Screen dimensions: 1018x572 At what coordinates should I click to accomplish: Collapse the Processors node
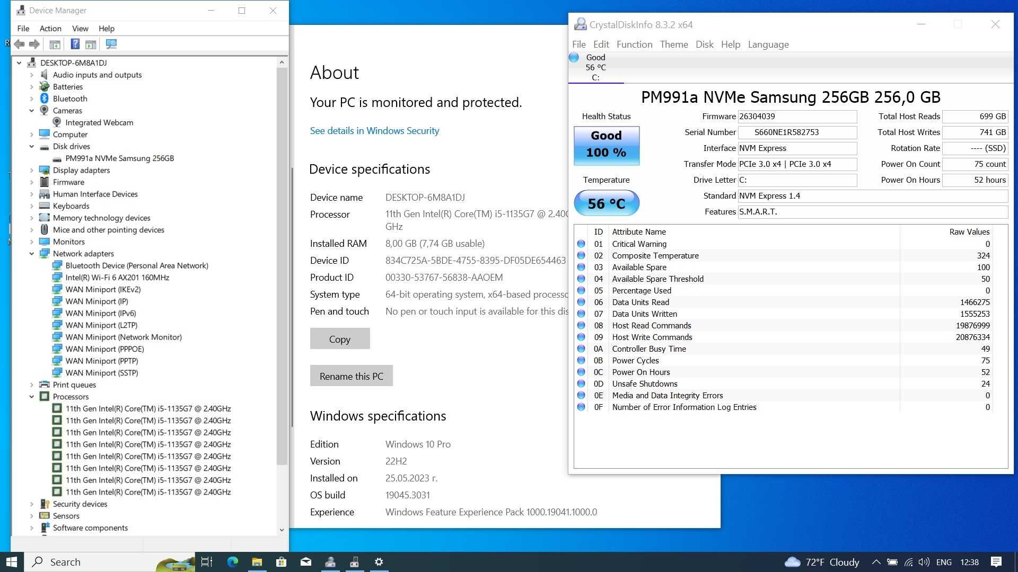tap(31, 397)
